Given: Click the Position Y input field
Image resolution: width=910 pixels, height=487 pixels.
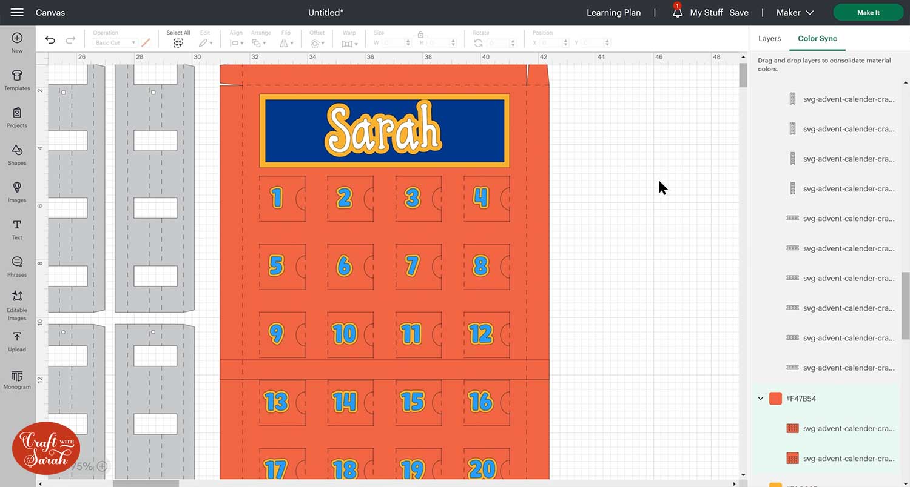Looking at the screenshot, I should 596,43.
